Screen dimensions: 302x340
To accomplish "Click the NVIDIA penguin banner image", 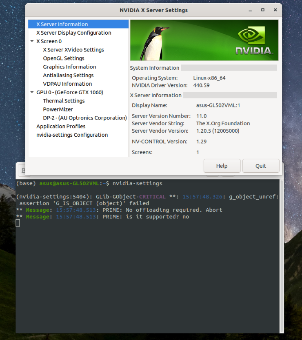I will [x=204, y=40].
